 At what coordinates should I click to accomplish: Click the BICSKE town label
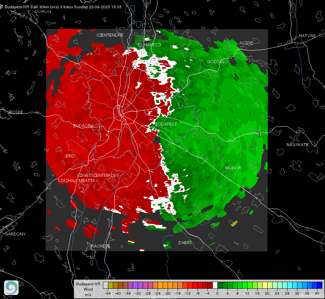(x=16, y=112)
